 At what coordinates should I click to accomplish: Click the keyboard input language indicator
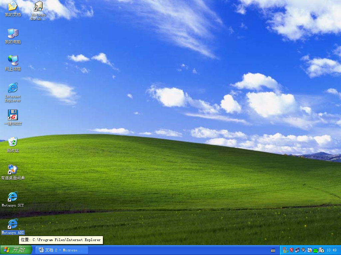pos(273,250)
